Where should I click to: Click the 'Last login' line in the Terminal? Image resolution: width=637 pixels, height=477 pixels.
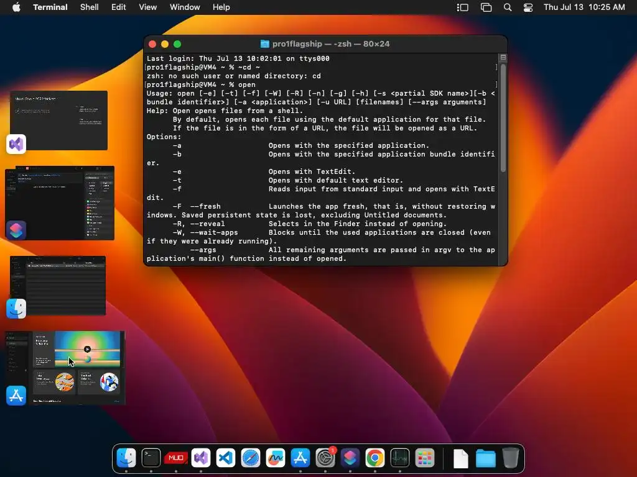pyautogui.click(x=238, y=58)
